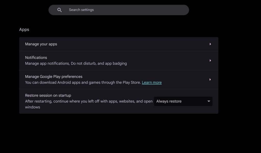Click the arrow icon in Notifications row
This screenshot has width=261, height=153.
[x=210, y=61]
